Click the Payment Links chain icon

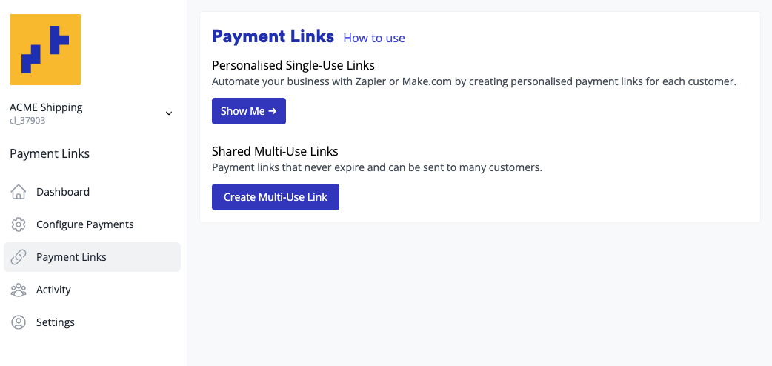tap(19, 257)
